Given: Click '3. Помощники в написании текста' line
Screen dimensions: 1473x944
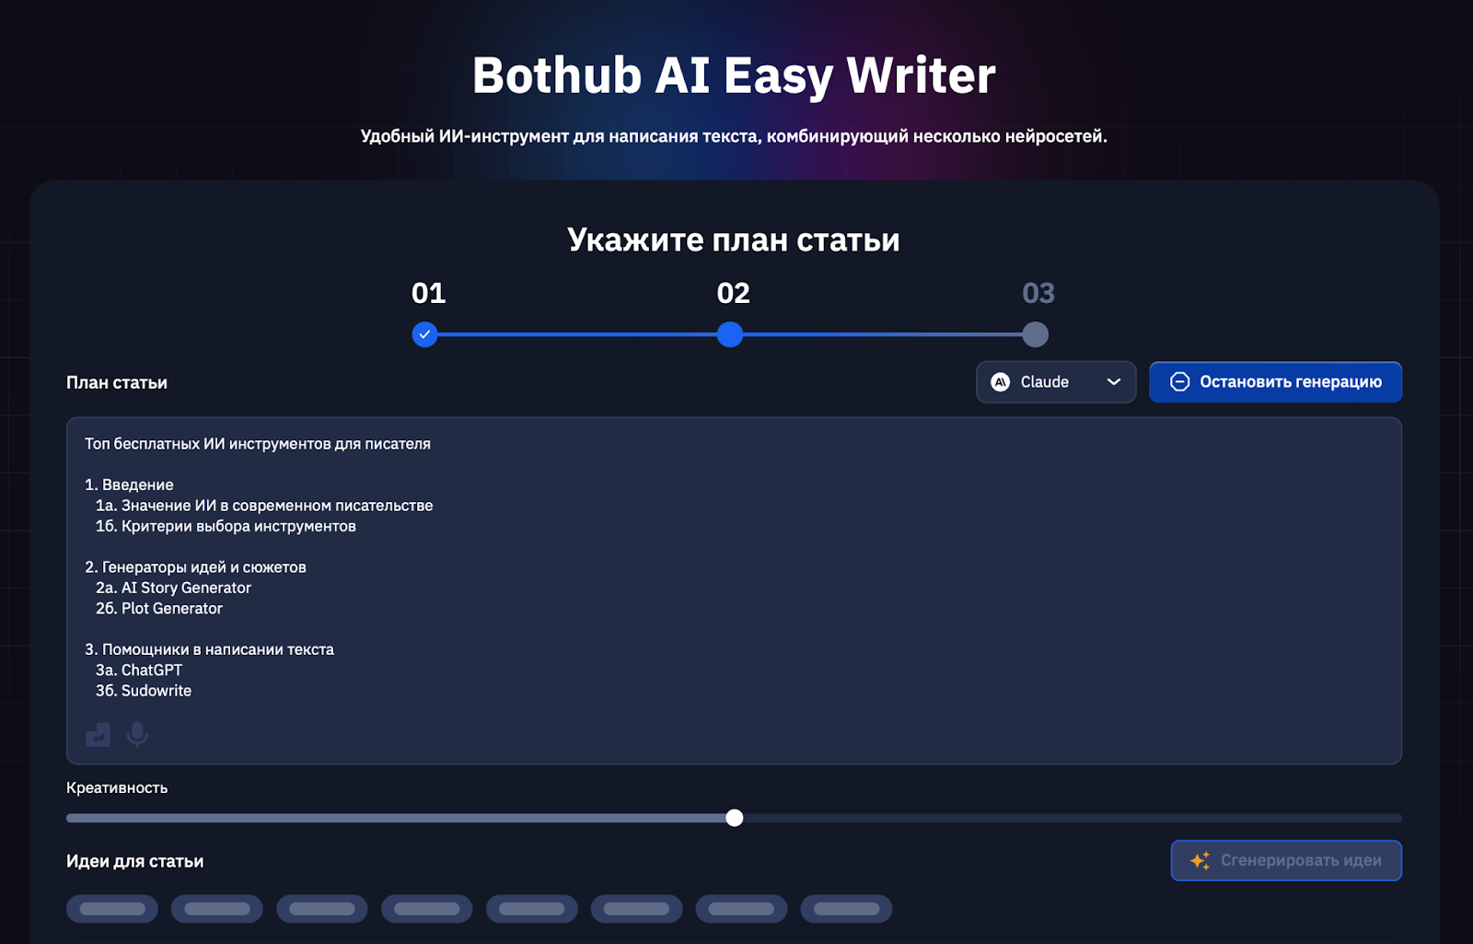Looking at the screenshot, I should [209, 649].
